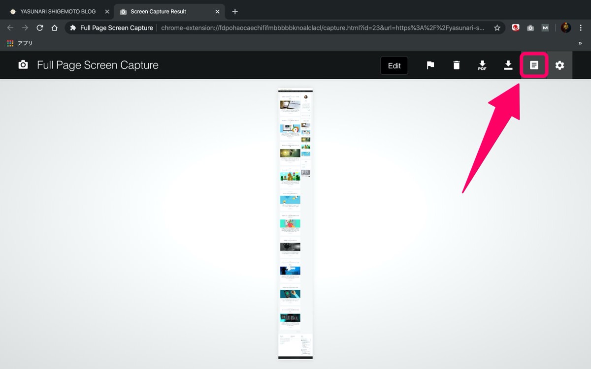Go to browser home page
The image size is (591, 369).
pos(55,28)
